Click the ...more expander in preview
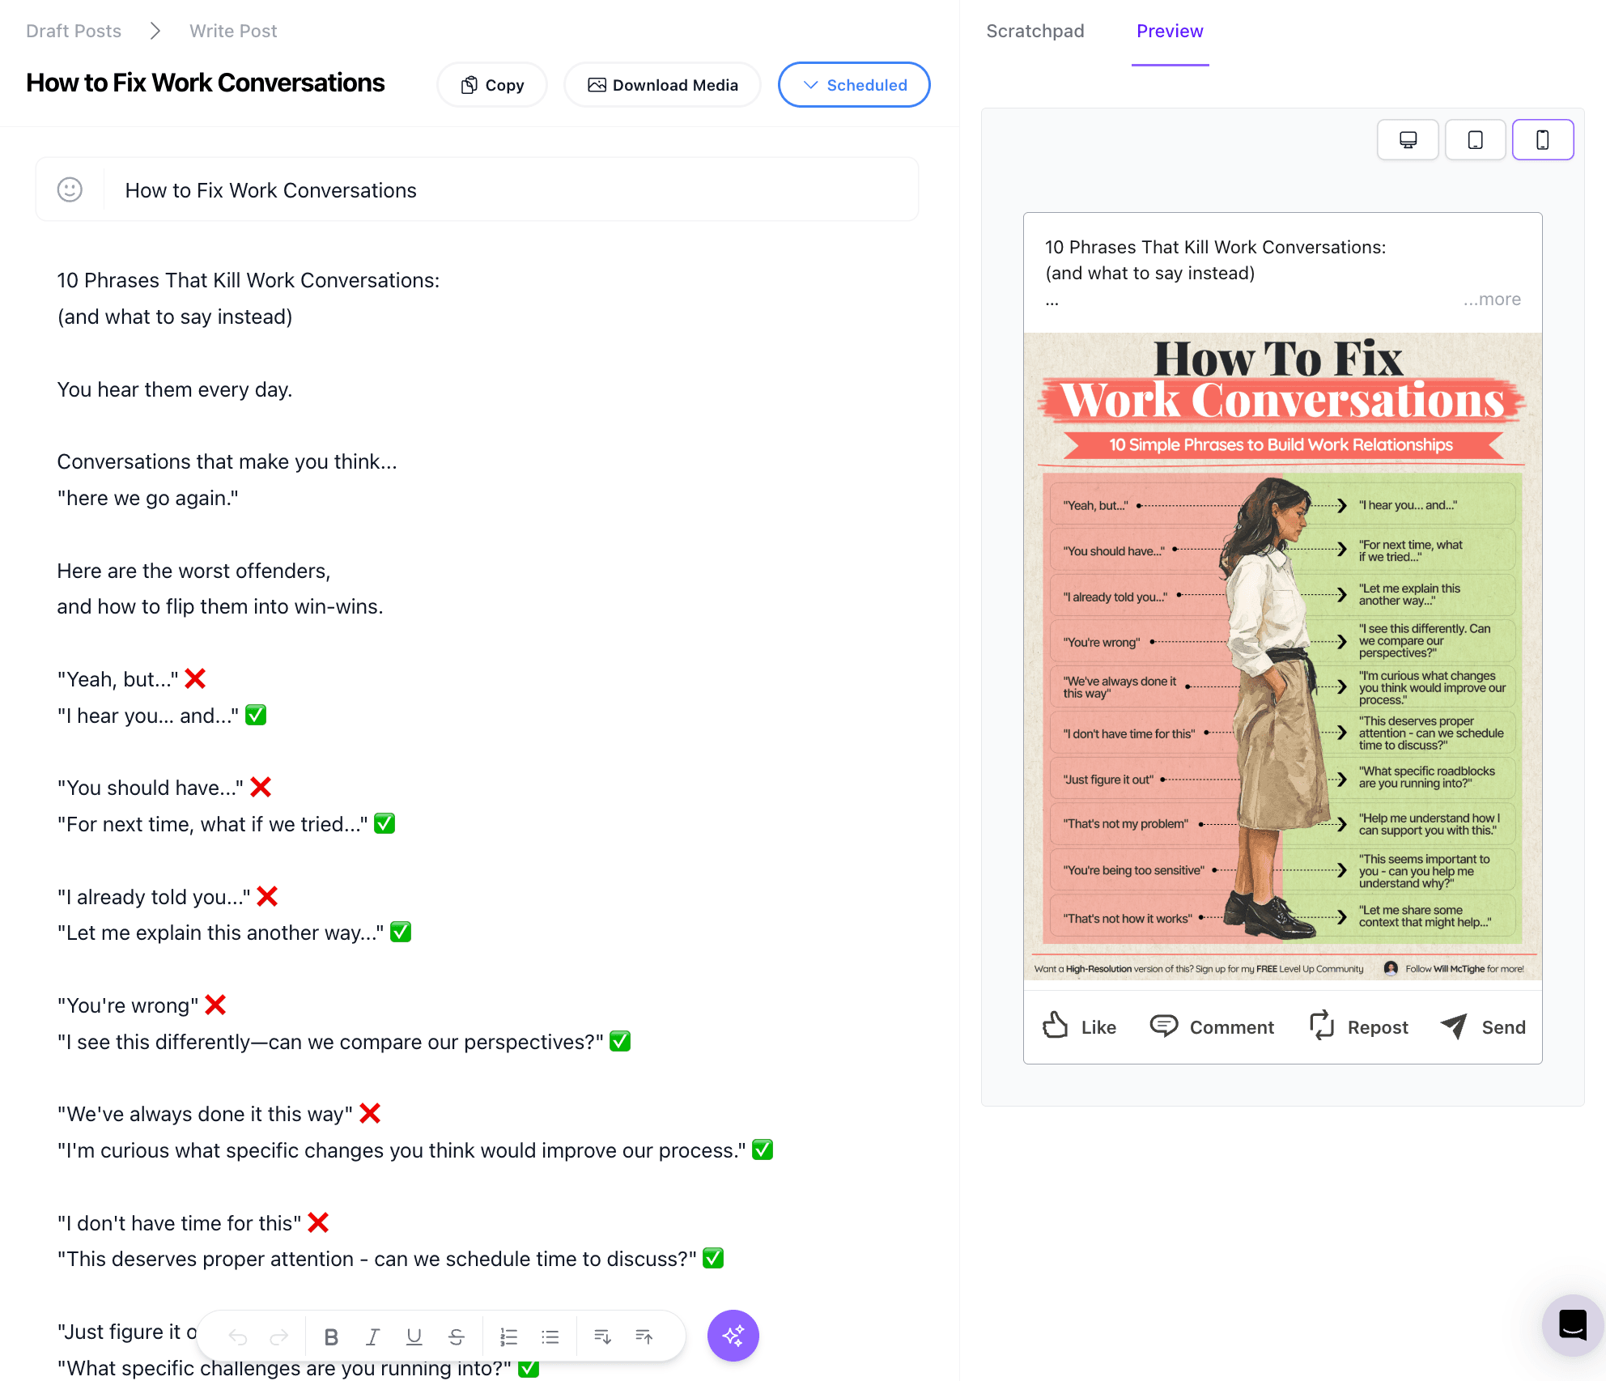 1493,300
